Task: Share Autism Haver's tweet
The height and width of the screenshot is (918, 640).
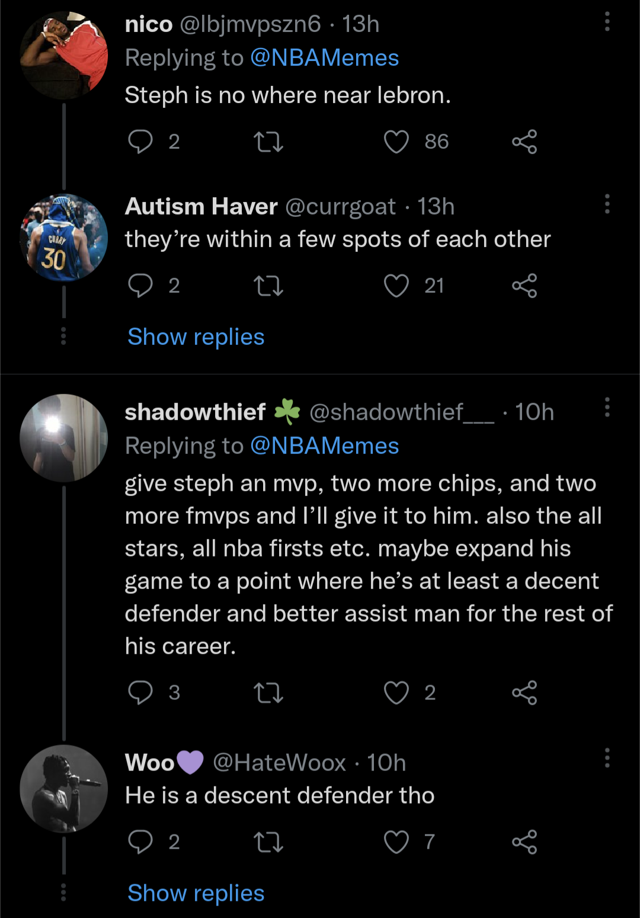Action: [x=524, y=286]
